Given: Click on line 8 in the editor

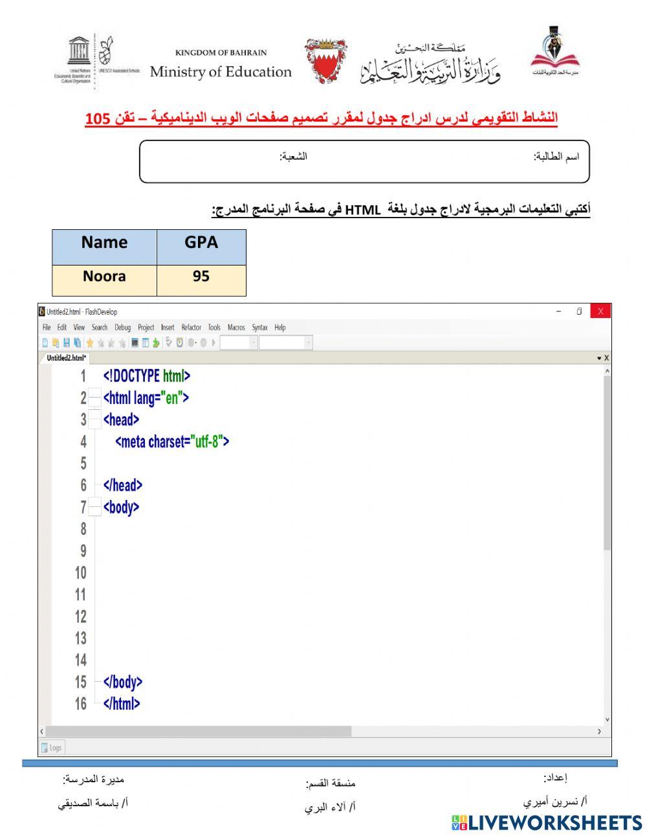Looking at the screenshot, I should point(194,530).
